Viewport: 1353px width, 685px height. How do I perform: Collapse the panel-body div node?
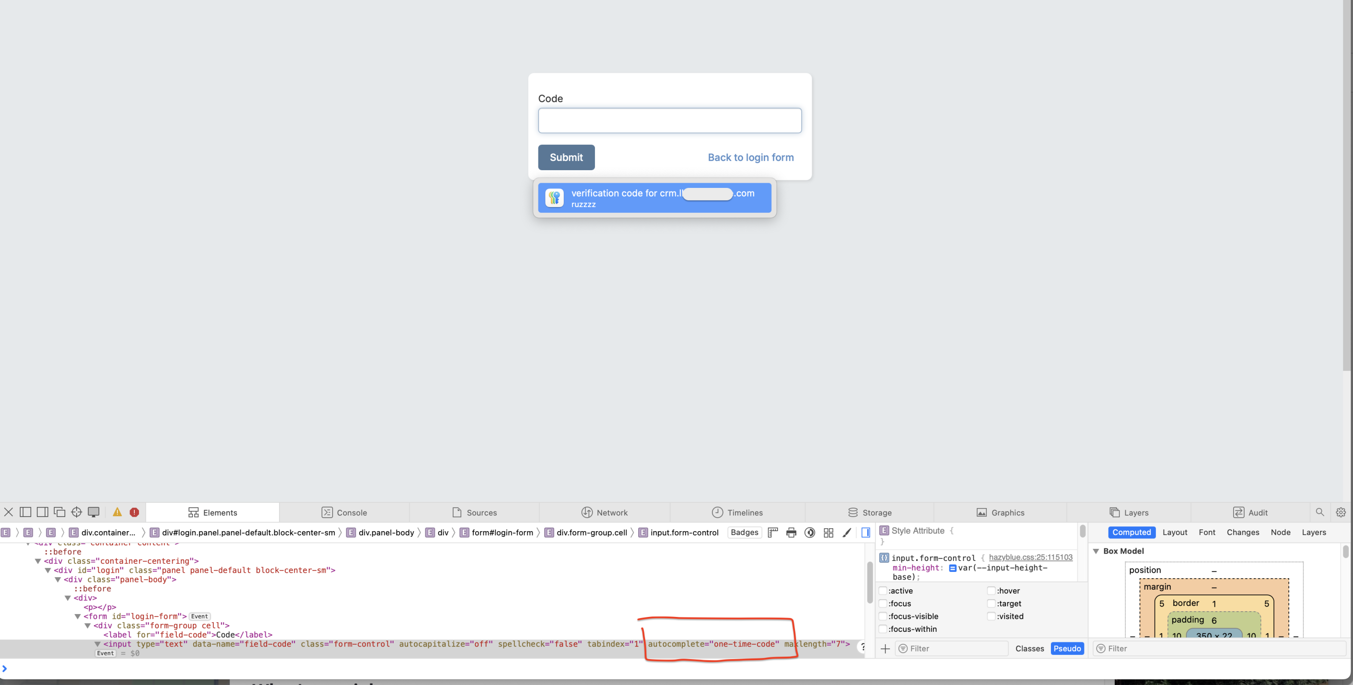[x=58, y=580]
